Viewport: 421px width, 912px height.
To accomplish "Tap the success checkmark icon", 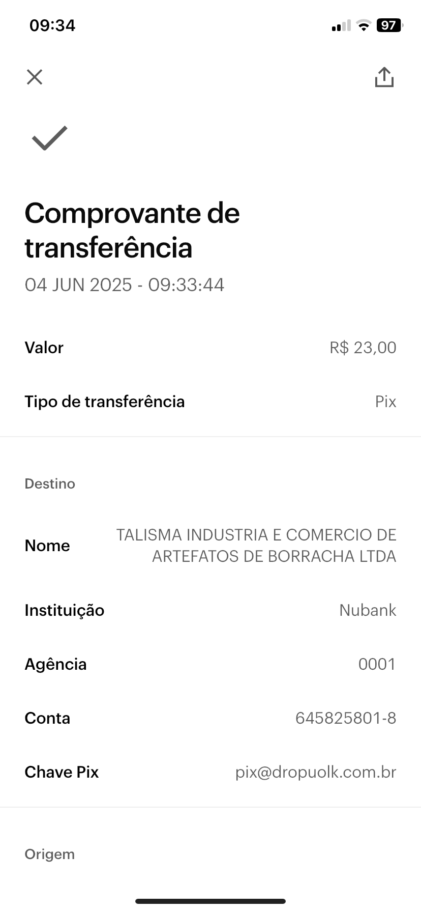I will click(x=49, y=137).
